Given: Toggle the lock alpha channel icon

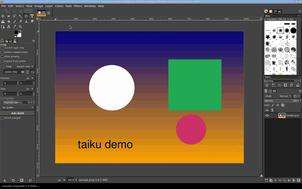Looking at the screenshot, I should (283, 105).
